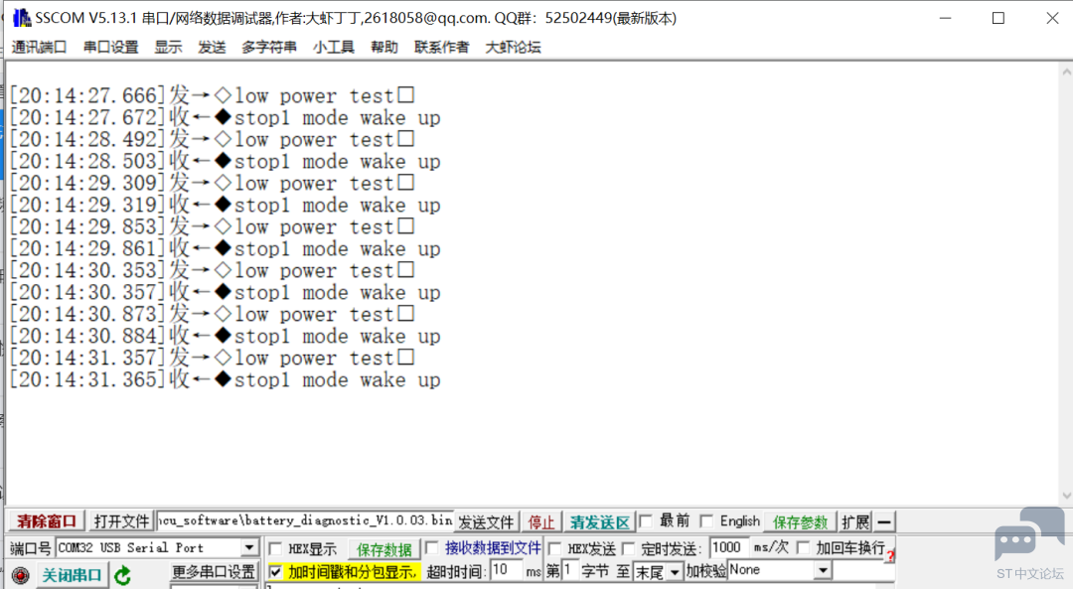Click log line at 20:14:30.873 low power test
1073x589 pixels.
(213, 315)
